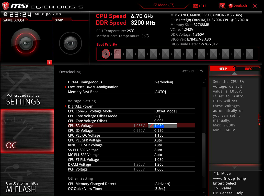Select the first optical disc boot device
The image size is (264, 196).
(x=106, y=54)
